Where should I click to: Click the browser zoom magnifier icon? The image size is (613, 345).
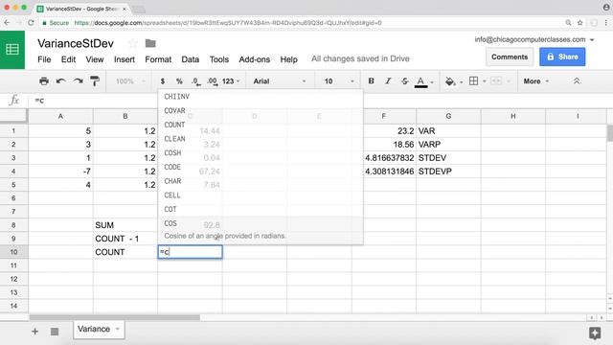[568, 23]
